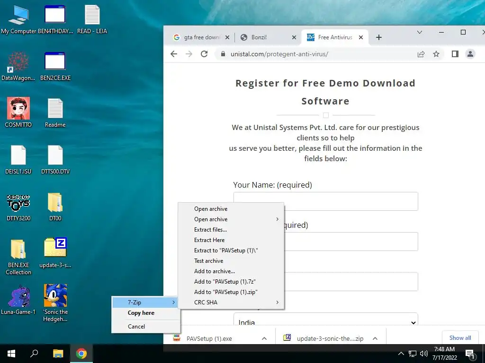The width and height of the screenshot is (485, 363).
Task: Select Test archive menu item
Action: (x=231, y=261)
